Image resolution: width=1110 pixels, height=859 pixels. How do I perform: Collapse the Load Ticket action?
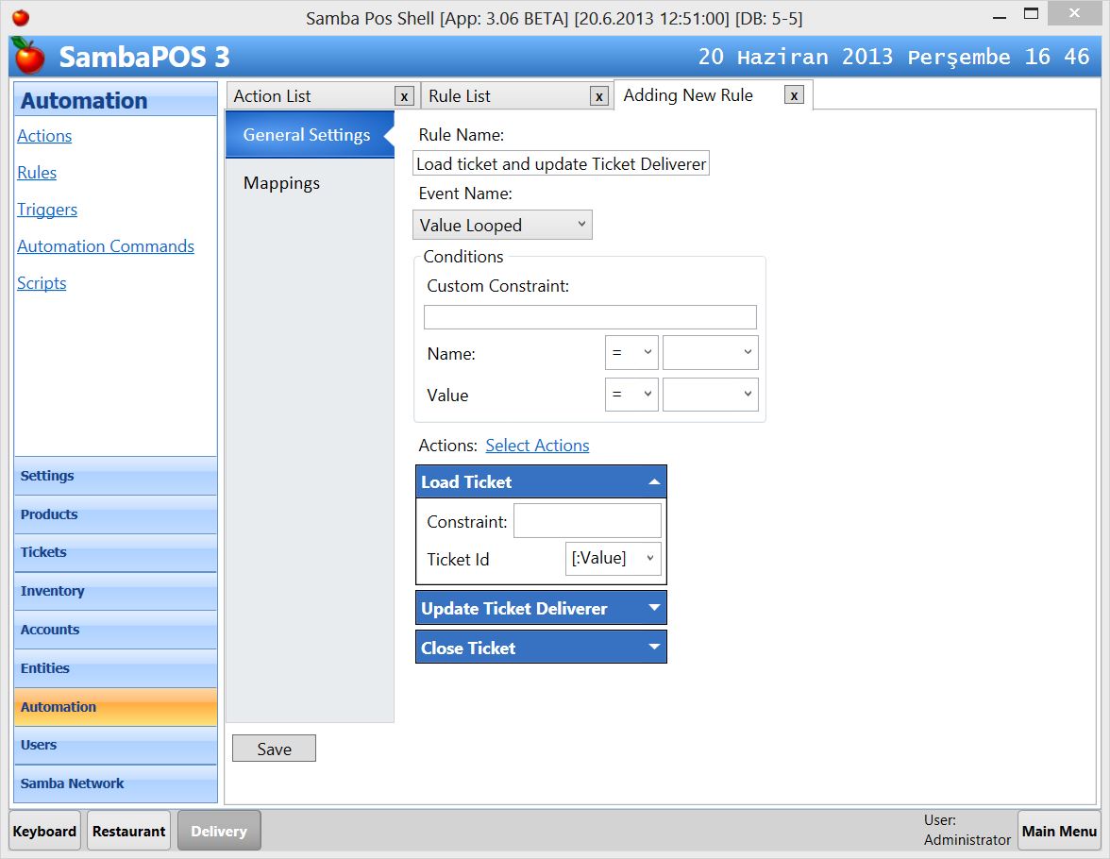tap(653, 481)
